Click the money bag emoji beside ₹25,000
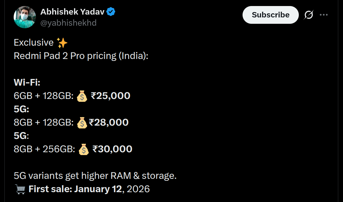The height and width of the screenshot is (202, 343). click(x=82, y=96)
